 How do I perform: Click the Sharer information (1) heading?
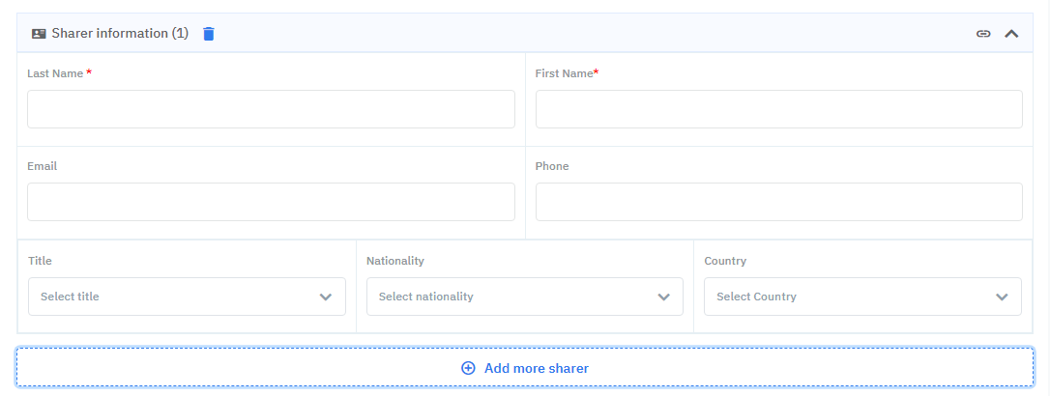(120, 34)
